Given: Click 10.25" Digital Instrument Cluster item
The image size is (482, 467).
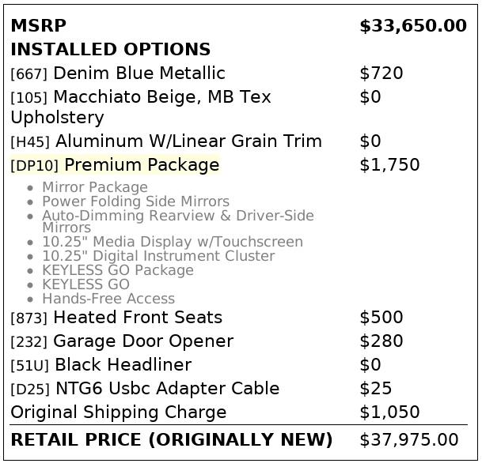Looking at the screenshot, I should point(158,256).
